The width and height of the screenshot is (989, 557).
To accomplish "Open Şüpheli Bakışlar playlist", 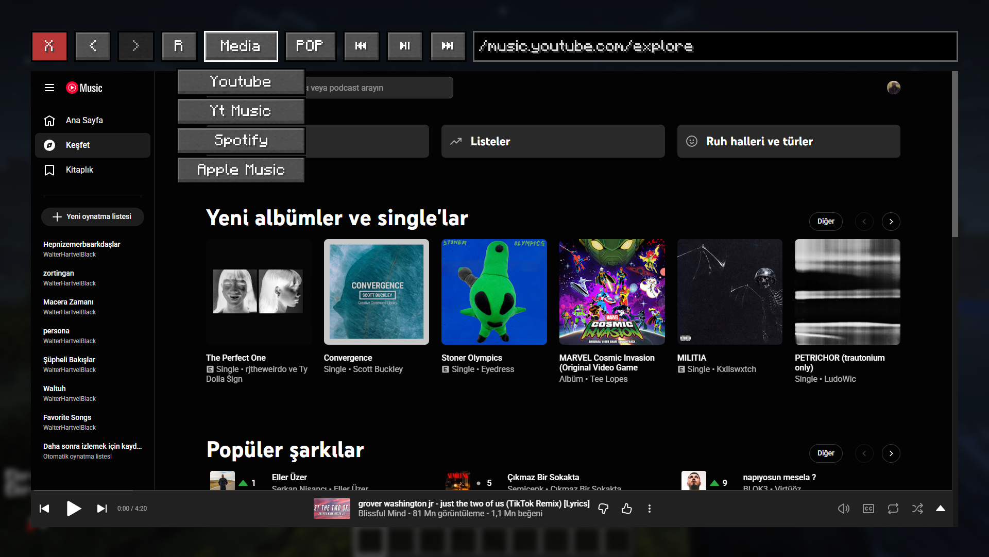I will pyautogui.click(x=93, y=364).
